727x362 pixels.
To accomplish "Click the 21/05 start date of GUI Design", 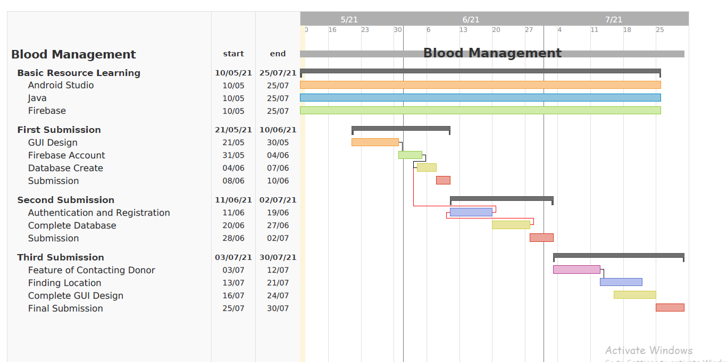I will [233, 142].
